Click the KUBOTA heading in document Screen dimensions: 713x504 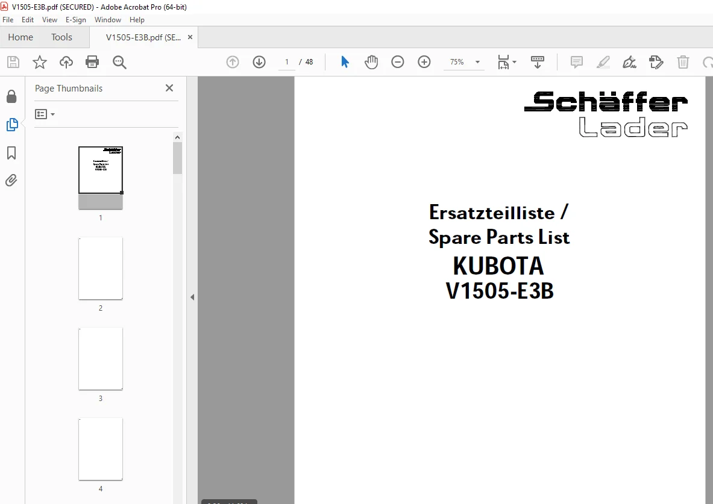tap(498, 266)
